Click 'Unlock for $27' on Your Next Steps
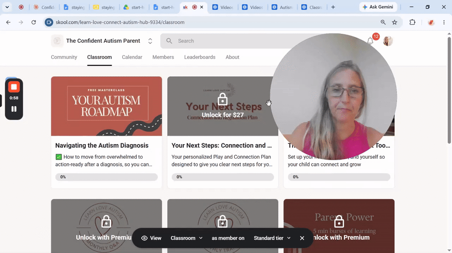This screenshot has height=253, width=452. point(222,115)
